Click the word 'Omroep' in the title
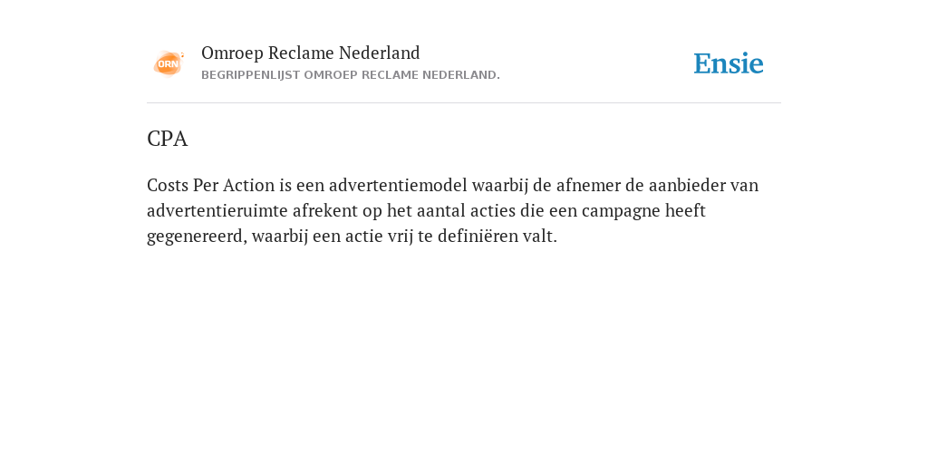 [x=232, y=53]
